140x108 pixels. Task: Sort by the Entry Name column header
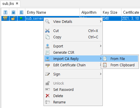click(52, 12)
